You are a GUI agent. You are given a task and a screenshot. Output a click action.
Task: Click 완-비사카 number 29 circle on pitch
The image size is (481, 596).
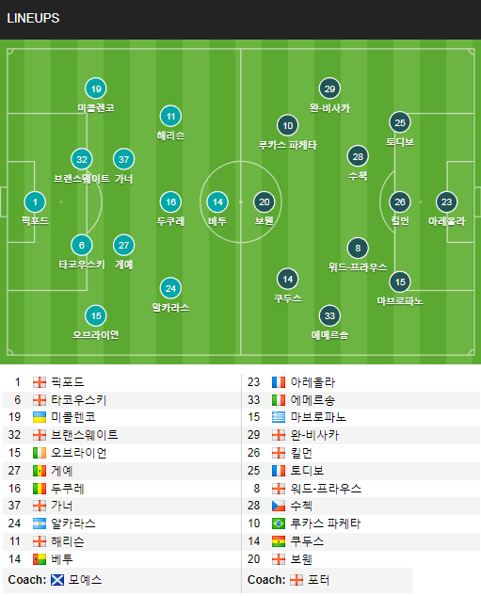[329, 89]
